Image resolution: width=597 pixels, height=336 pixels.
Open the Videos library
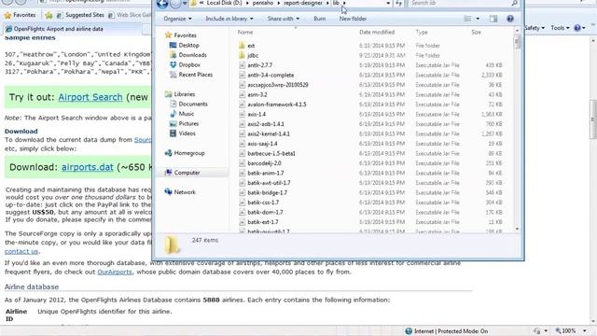(187, 133)
